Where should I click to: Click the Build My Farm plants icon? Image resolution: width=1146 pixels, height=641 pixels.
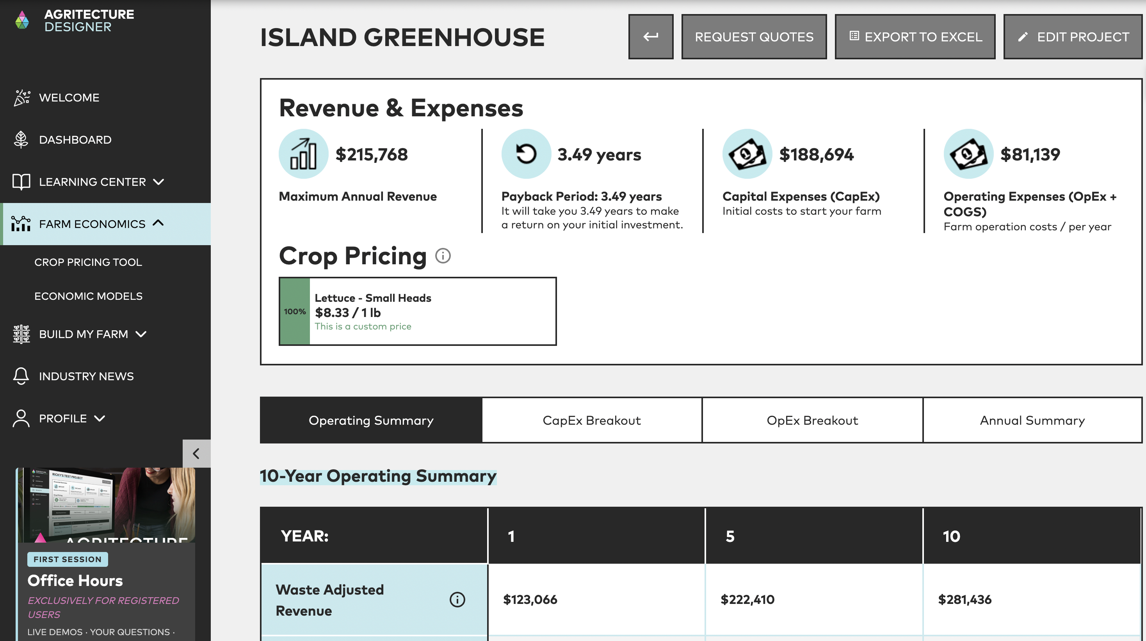[21, 334]
